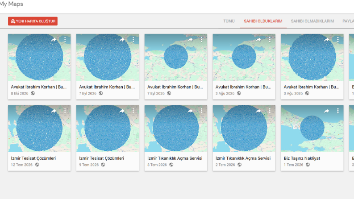Click the '2 Tem 2026' date text
This screenshot has width=354, height=199.
225,165
